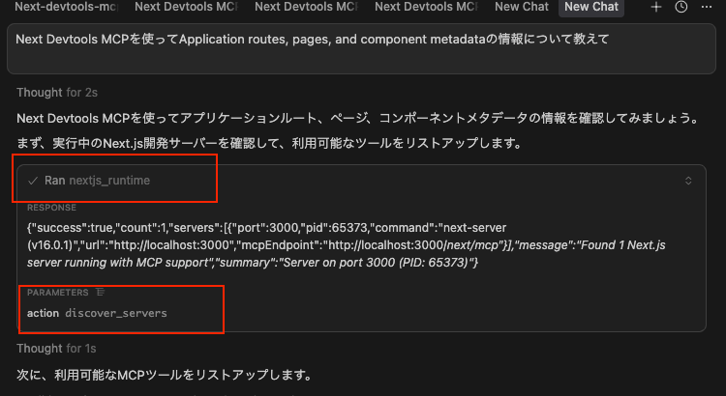The height and width of the screenshot is (396, 726).
Task: Click the PARAMETERS label
Action: (x=57, y=293)
